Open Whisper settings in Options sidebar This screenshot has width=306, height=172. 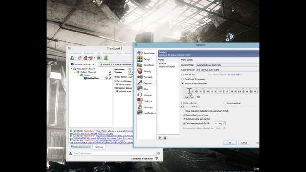(x=146, y=95)
